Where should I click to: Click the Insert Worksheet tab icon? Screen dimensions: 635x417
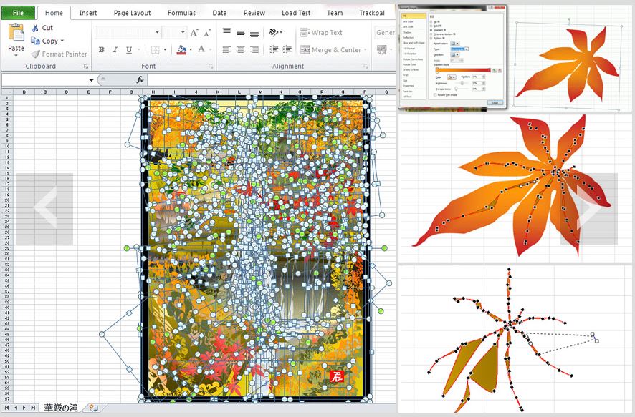click(93, 408)
